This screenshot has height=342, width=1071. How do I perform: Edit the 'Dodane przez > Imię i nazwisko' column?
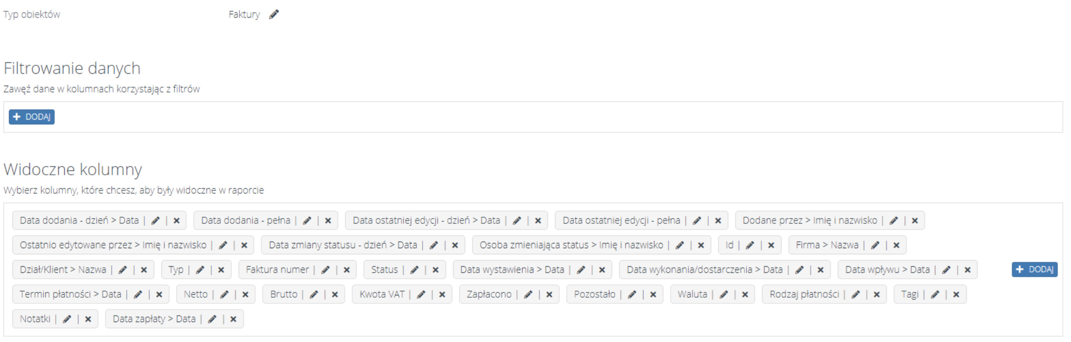pyautogui.click(x=893, y=221)
